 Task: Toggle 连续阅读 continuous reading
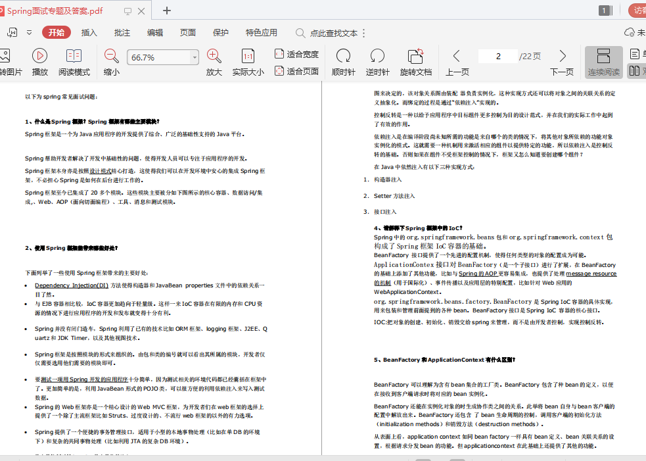(x=603, y=62)
